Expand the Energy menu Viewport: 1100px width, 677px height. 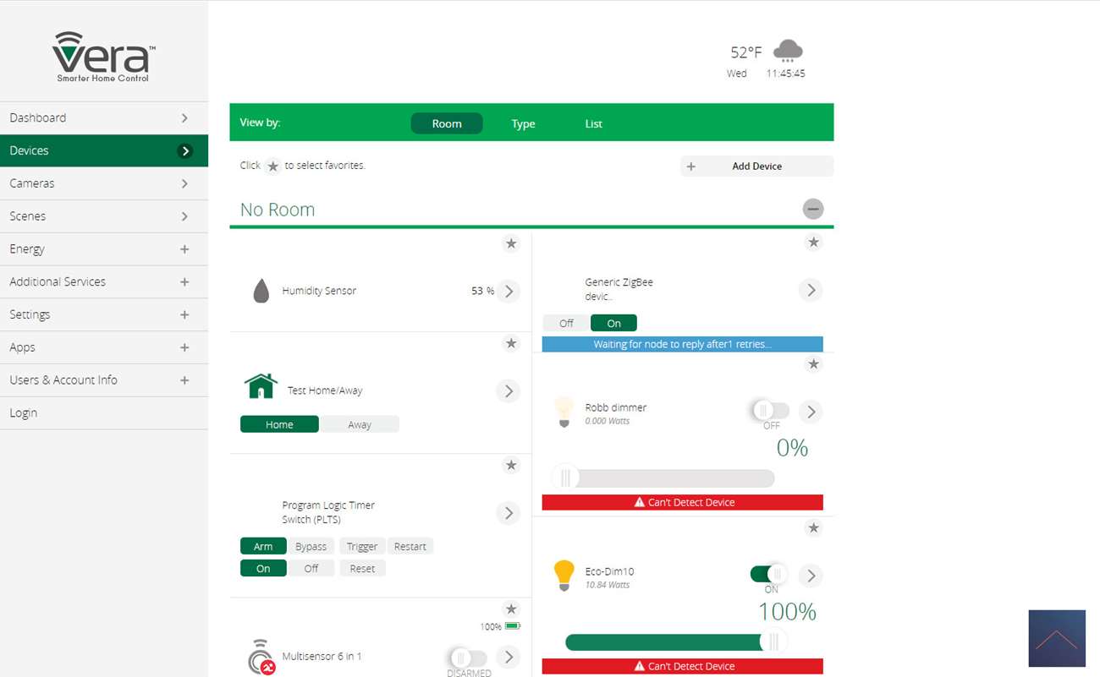point(184,249)
